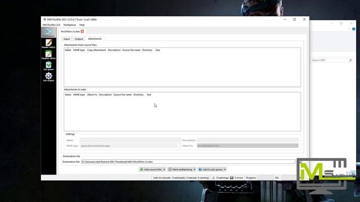Open the Attach to combo box
Viewport: 360px width, 202px height.
247,146
